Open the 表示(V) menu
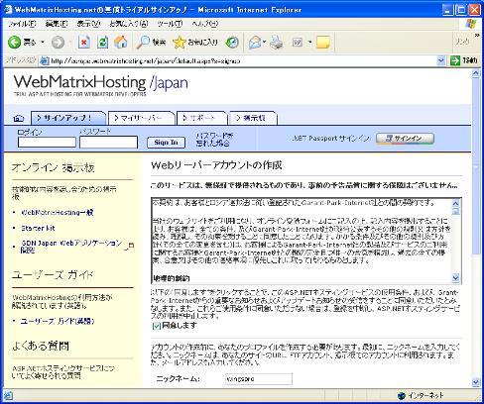Image resolution: width=484 pixels, height=404 pixels. (x=88, y=24)
